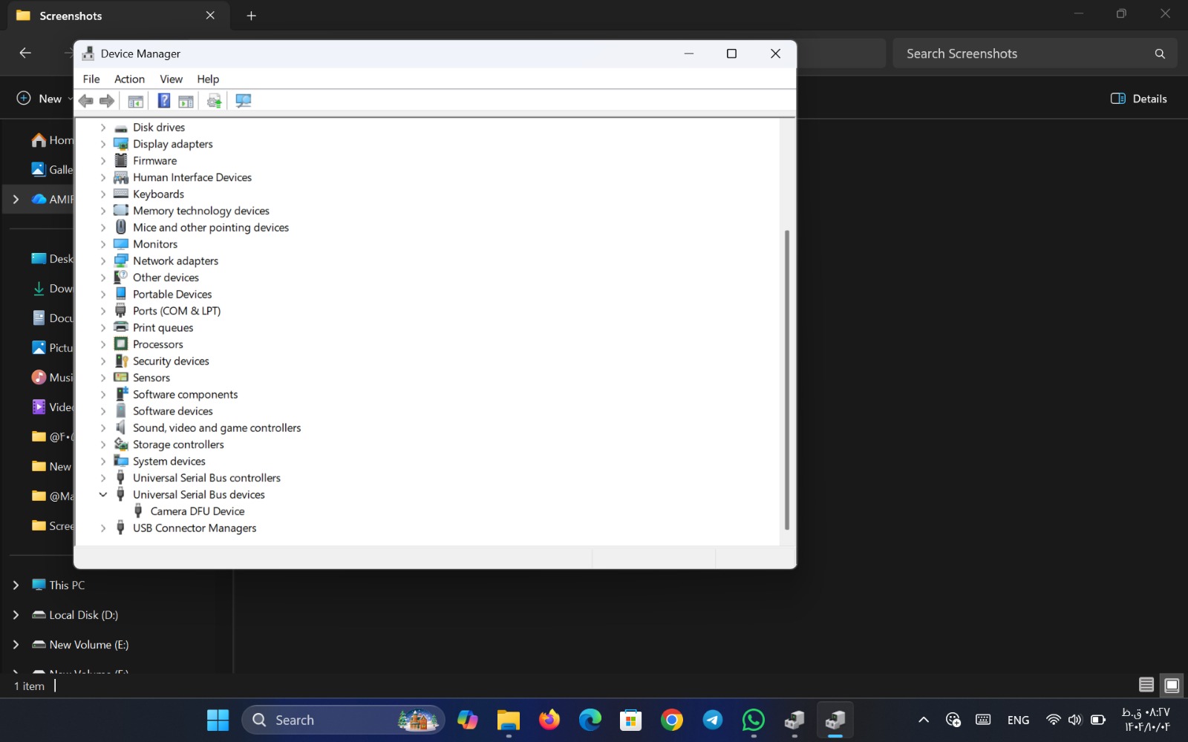
Task: Select the Help toolbar icon
Action: pos(163,101)
